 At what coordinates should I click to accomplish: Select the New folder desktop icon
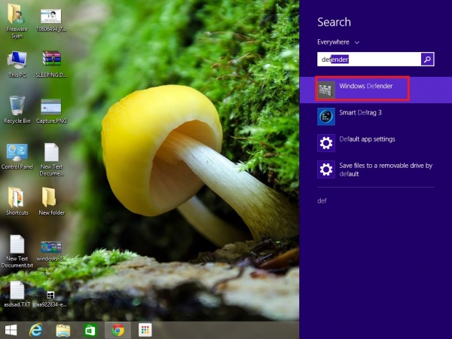point(50,198)
